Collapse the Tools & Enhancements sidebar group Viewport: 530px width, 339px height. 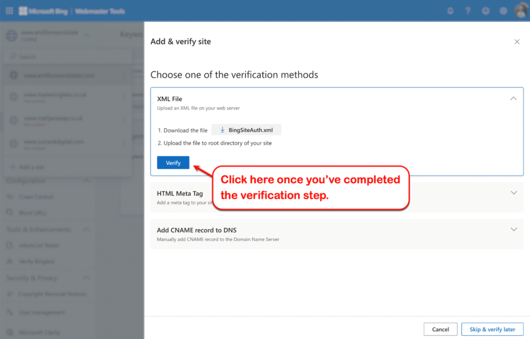point(86,229)
